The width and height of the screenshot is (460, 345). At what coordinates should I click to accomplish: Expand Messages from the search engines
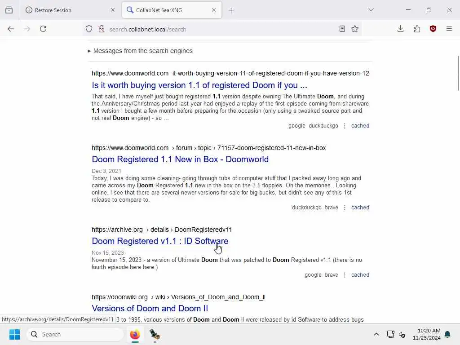(x=140, y=51)
